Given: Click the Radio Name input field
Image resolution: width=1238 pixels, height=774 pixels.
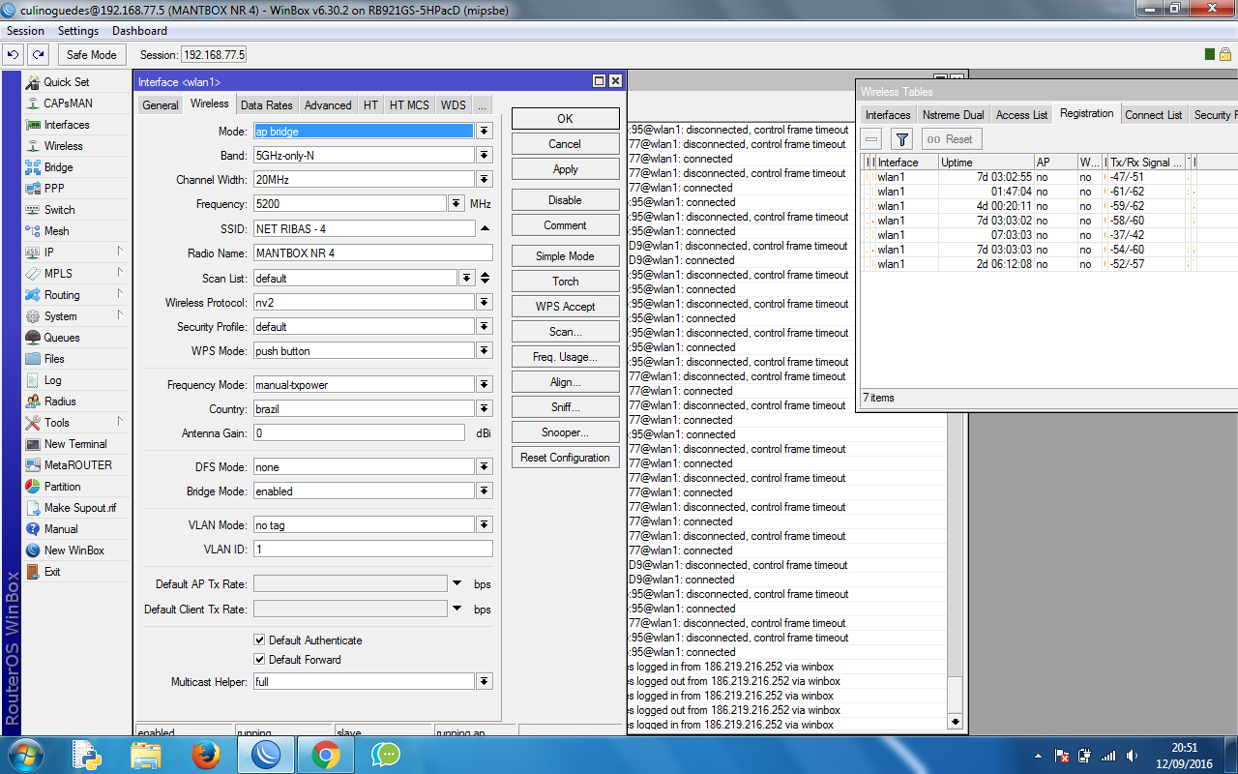Looking at the screenshot, I should pyautogui.click(x=372, y=253).
